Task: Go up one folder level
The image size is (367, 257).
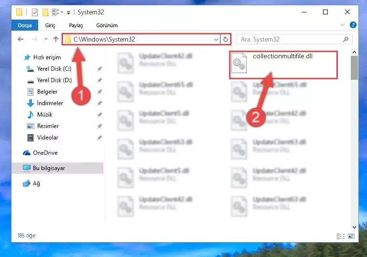Action: click(56, 39)
